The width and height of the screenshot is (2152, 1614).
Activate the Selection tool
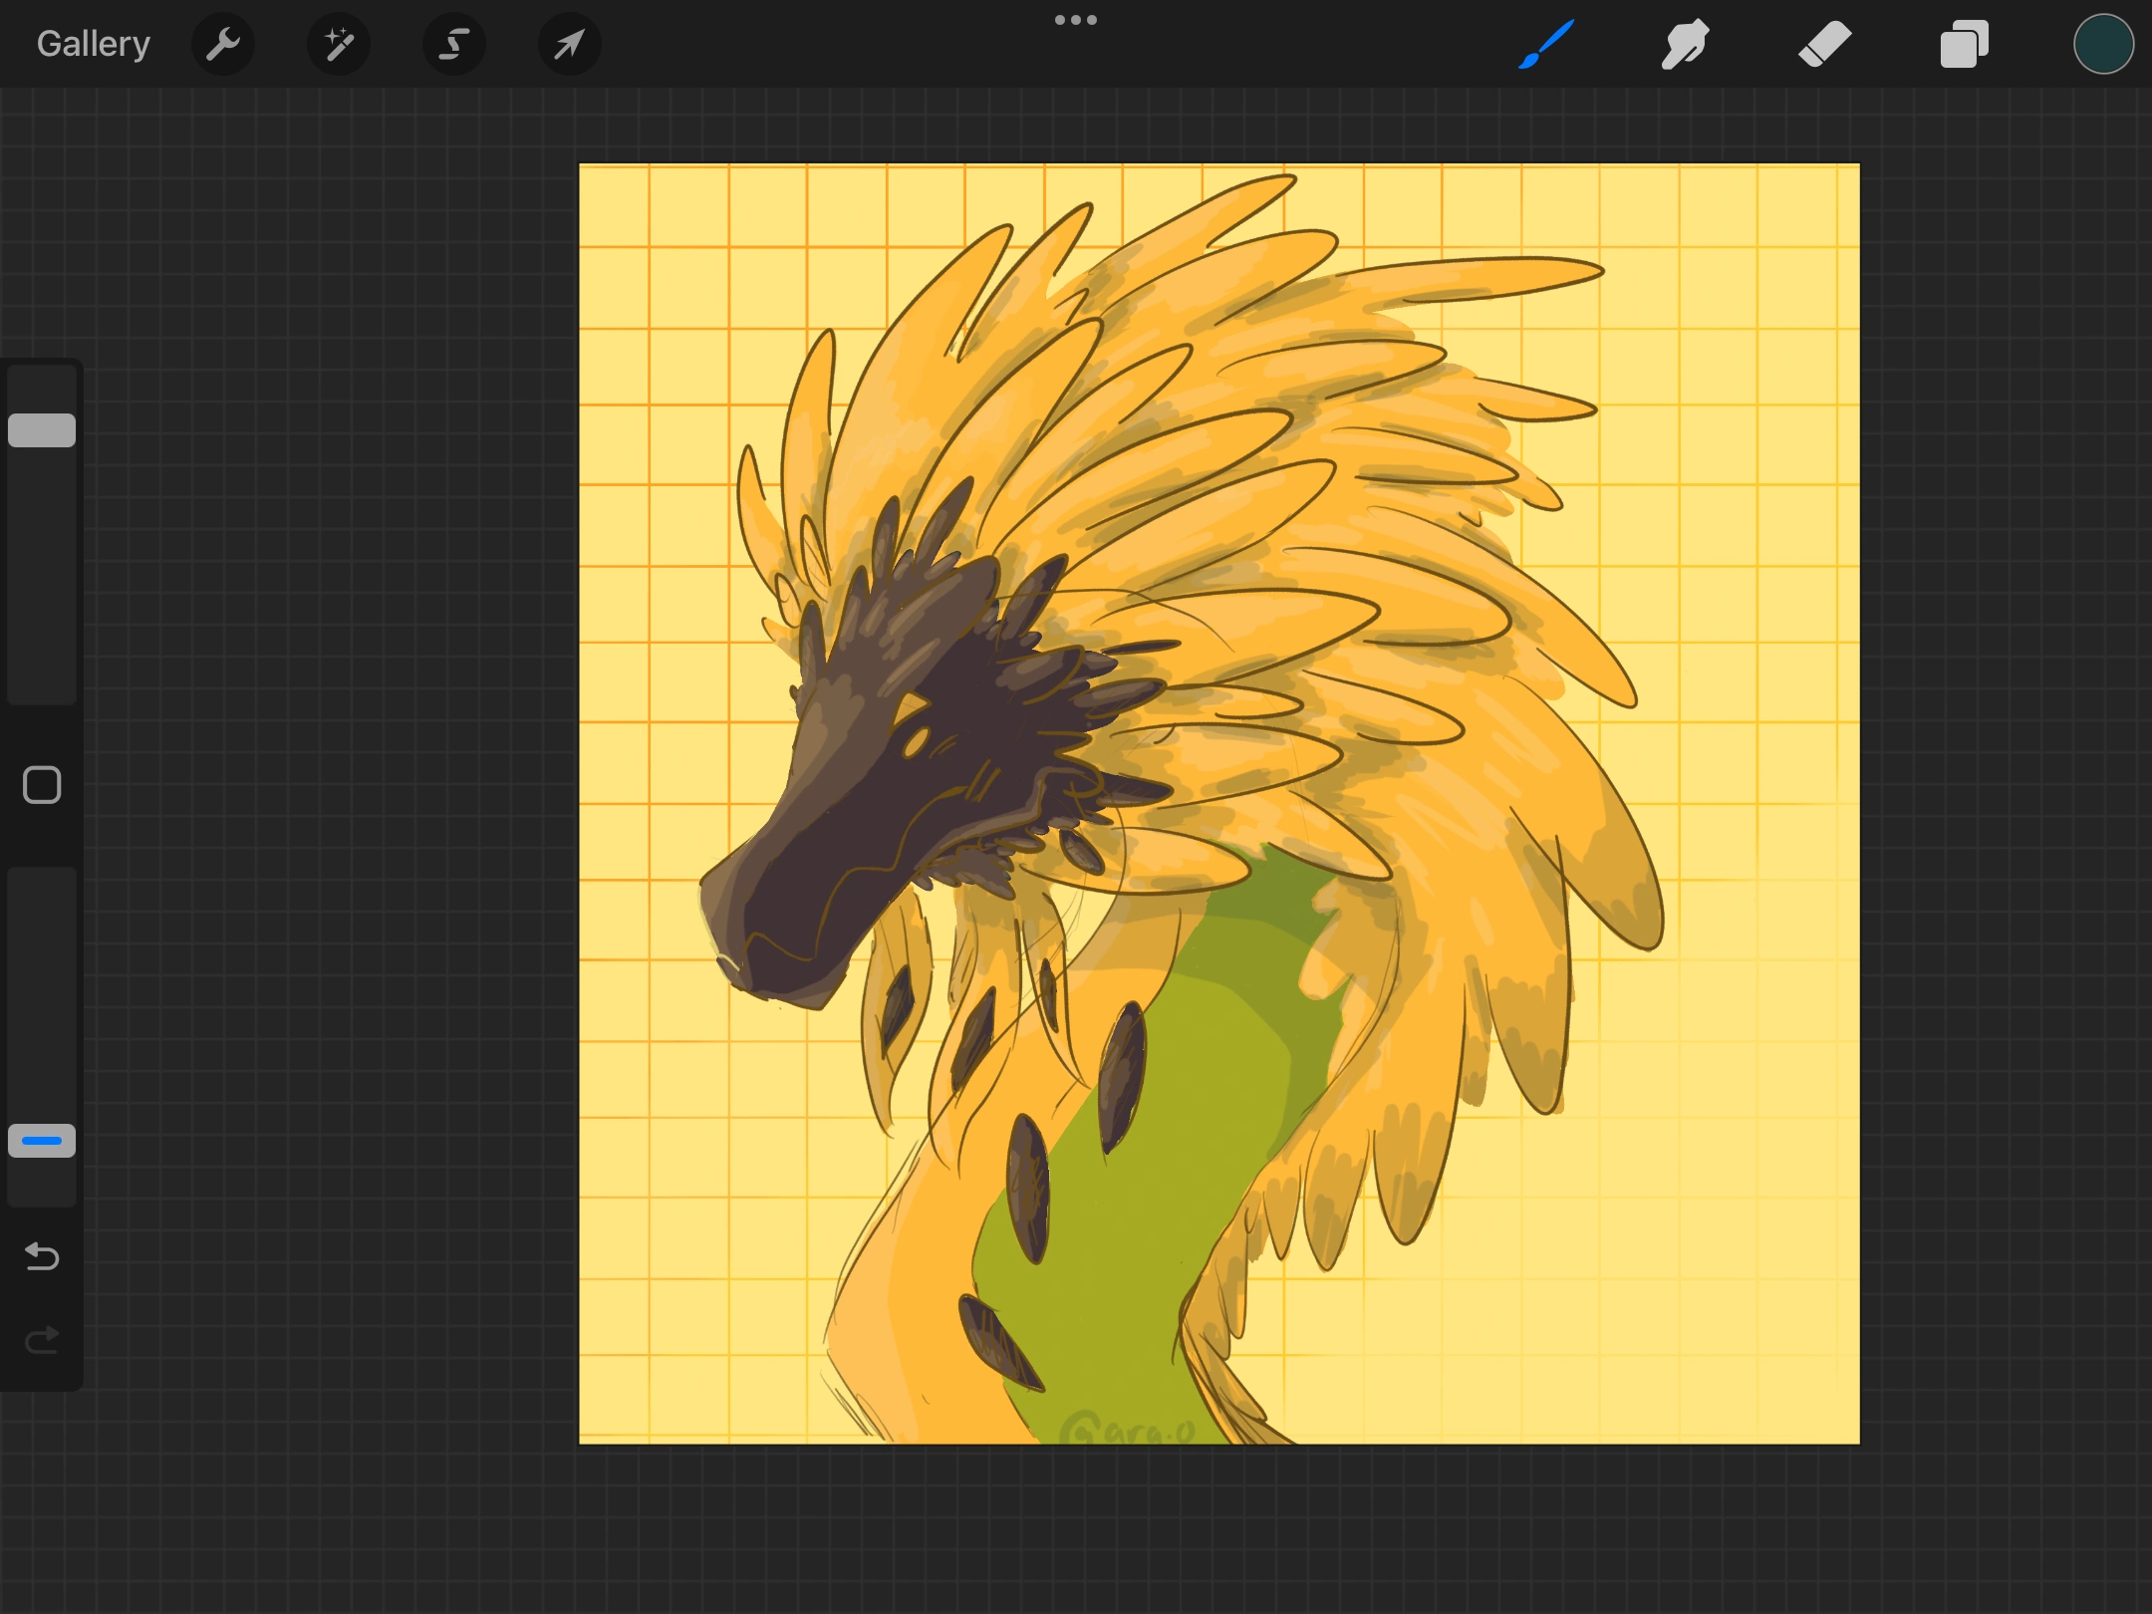click(454, 44)
